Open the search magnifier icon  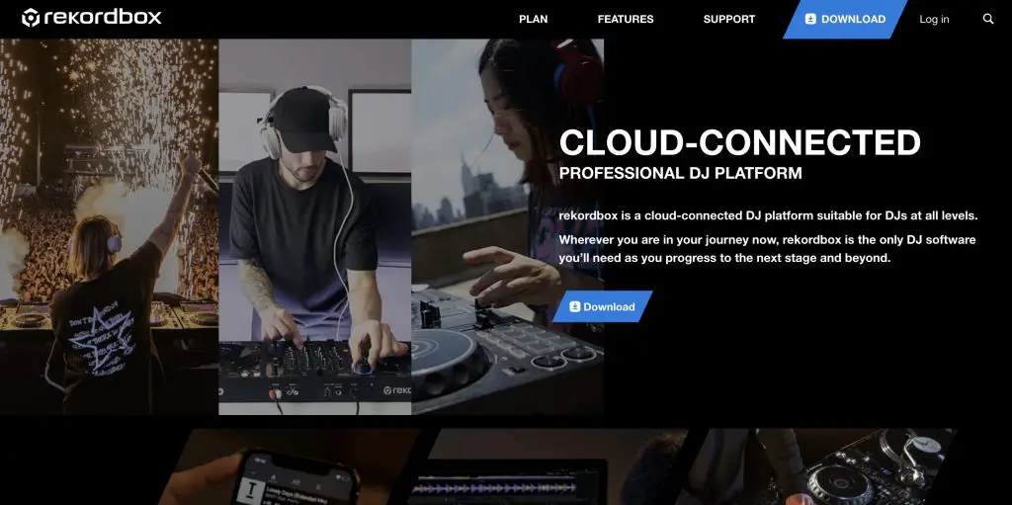tap(987, 20)
